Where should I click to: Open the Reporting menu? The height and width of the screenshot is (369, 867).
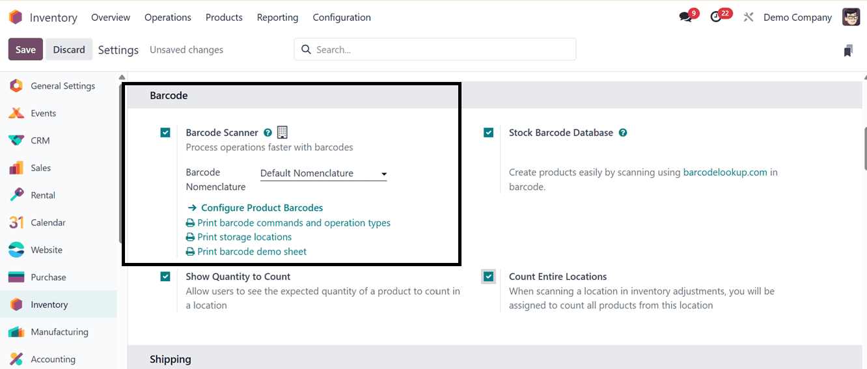277,18
